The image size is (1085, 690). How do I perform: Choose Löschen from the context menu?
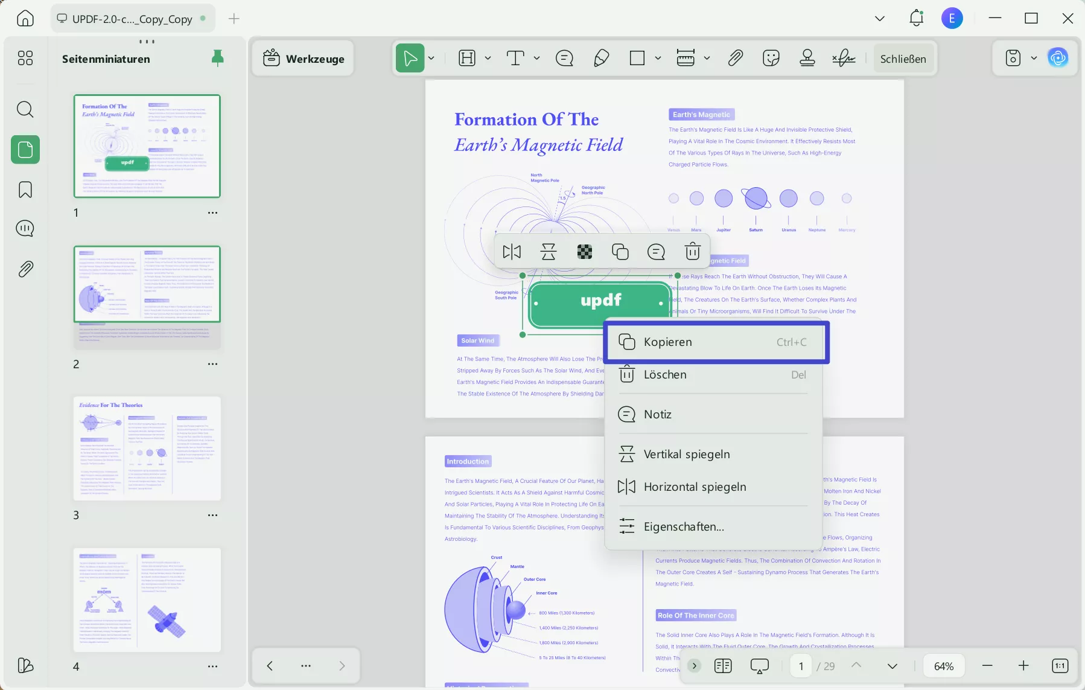click(713, 374)
